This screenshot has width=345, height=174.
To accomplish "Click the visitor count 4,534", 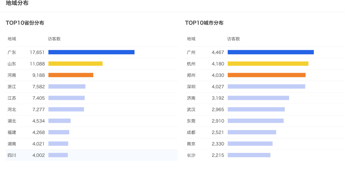I will click(x=39, y=121).
